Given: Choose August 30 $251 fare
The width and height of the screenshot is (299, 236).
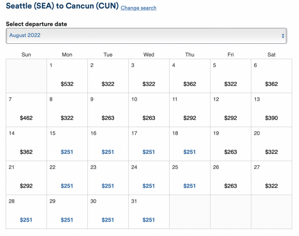Looking at the screenshot, I should [x=108, y=220].
